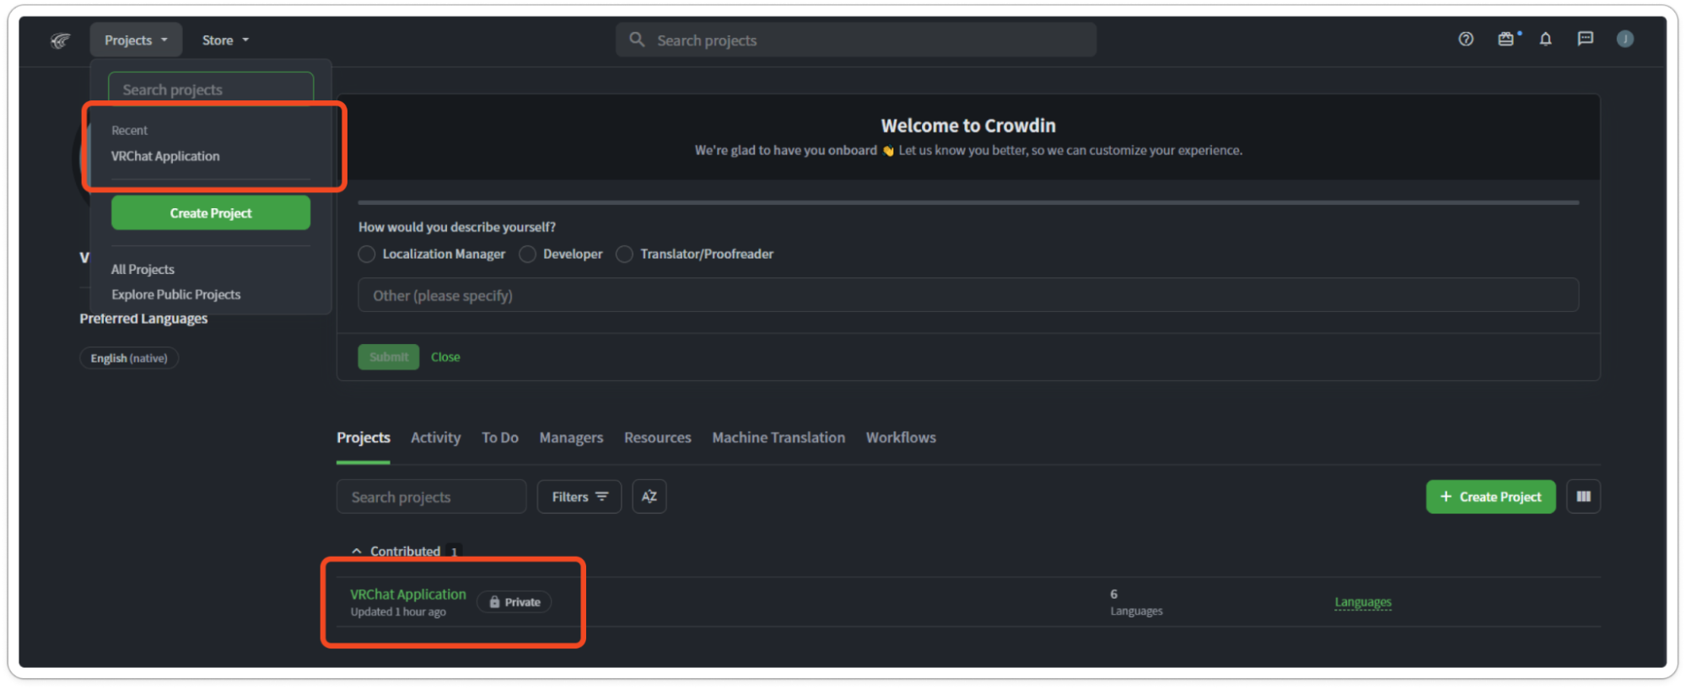
Task: Click the "Preferred Languages" heading
Action: pyautogui.click(x=143, y=319)
